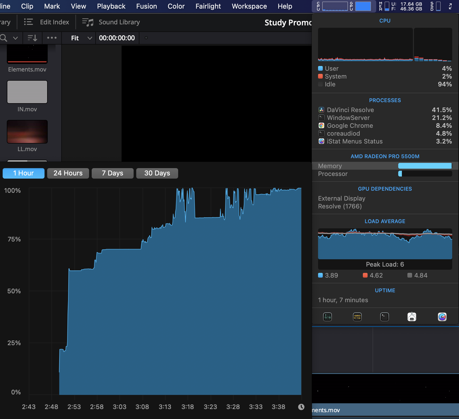Launch Terminal from iStat footer icons
459x419 pixels.
coord(384,317)
